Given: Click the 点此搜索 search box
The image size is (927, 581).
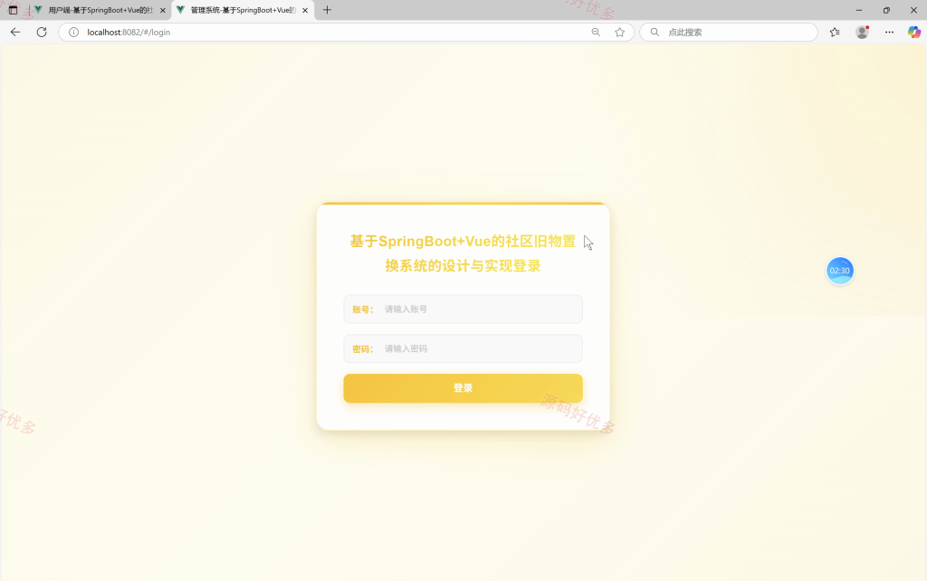Looking at the screenshot, I should point(729,32).
